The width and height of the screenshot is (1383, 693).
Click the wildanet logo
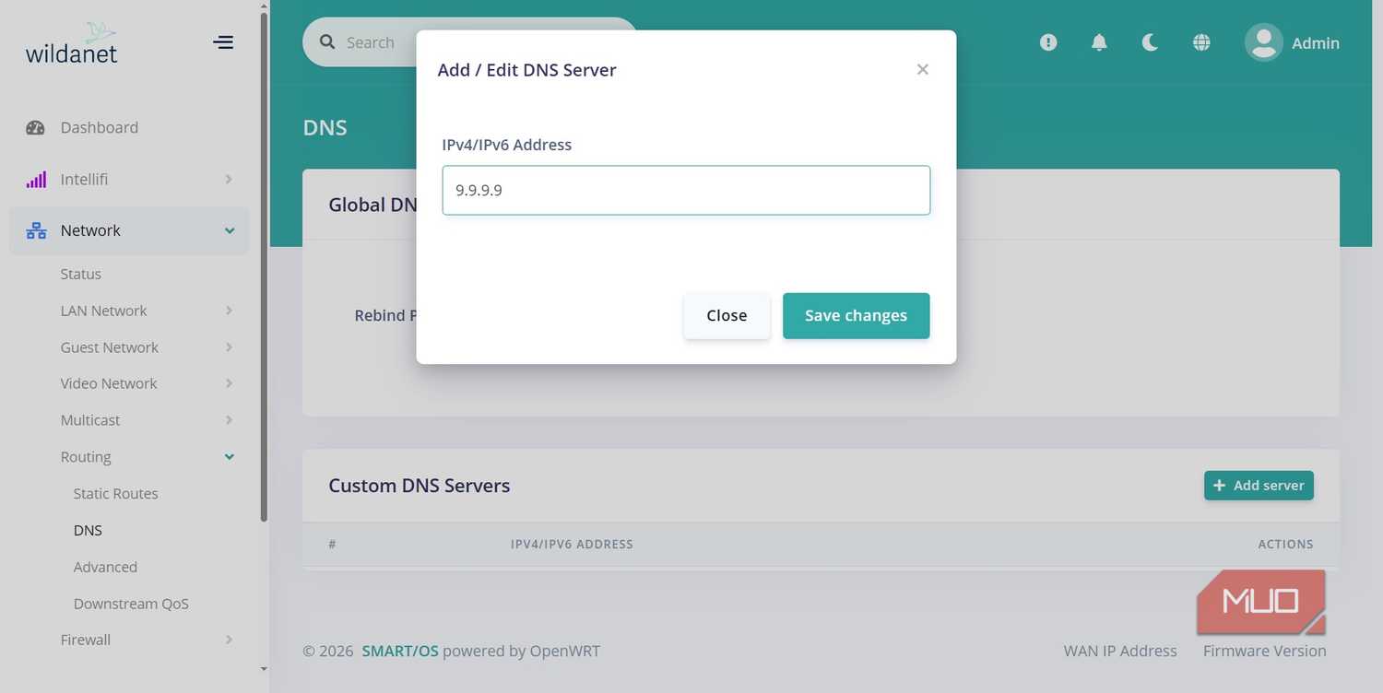click(72, 42)
